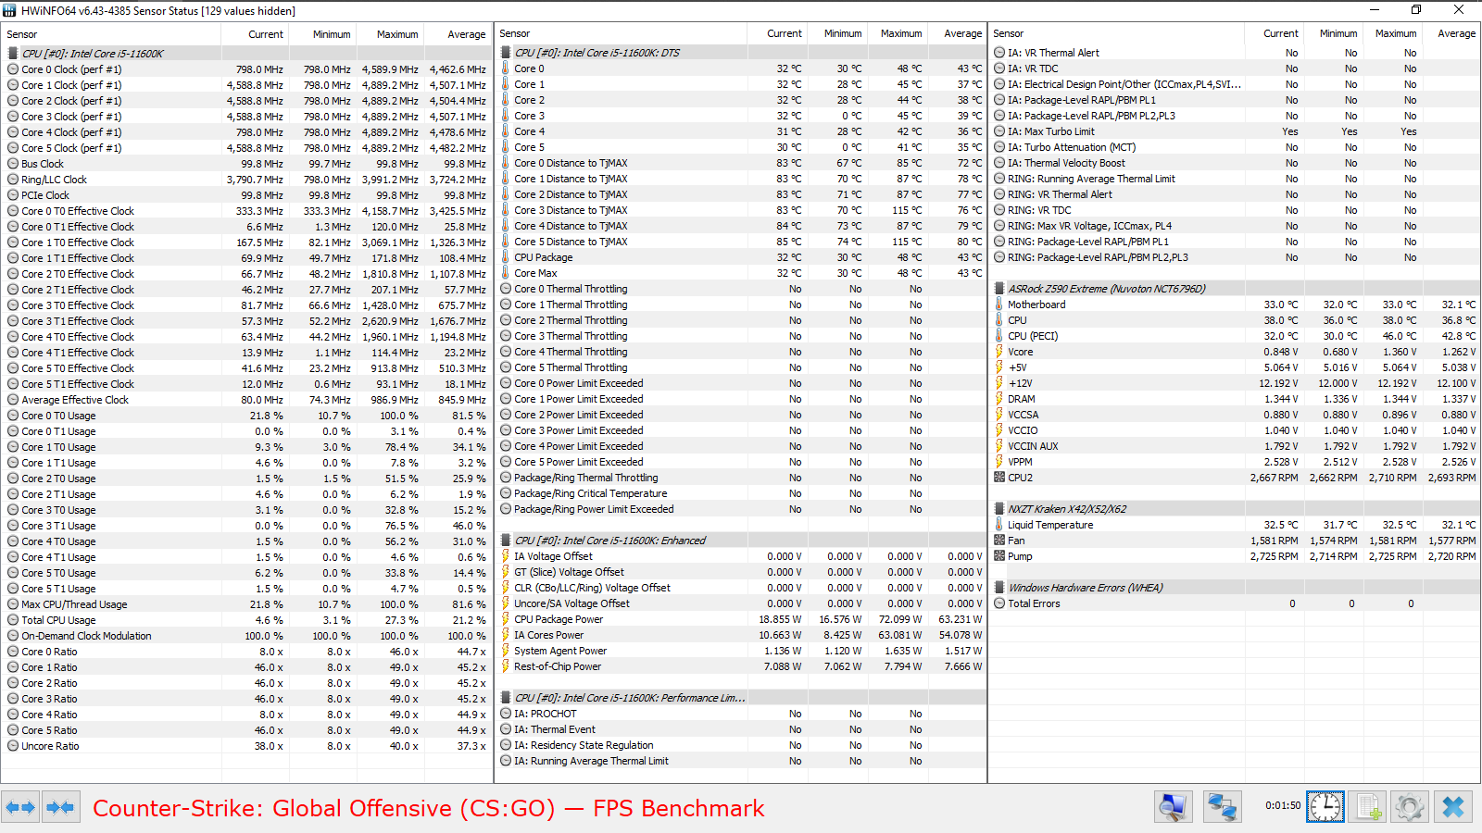Select the Intel Core i5-11600K section header above Core 0 Clock
The image size is (1482, 833).
tap(247, 54)
